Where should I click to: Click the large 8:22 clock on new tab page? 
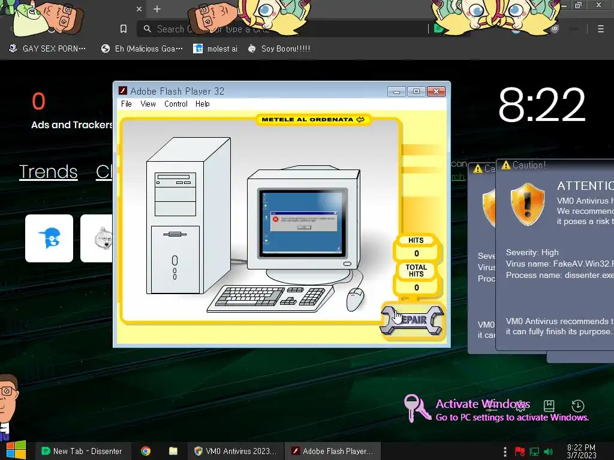click(541, 104)
